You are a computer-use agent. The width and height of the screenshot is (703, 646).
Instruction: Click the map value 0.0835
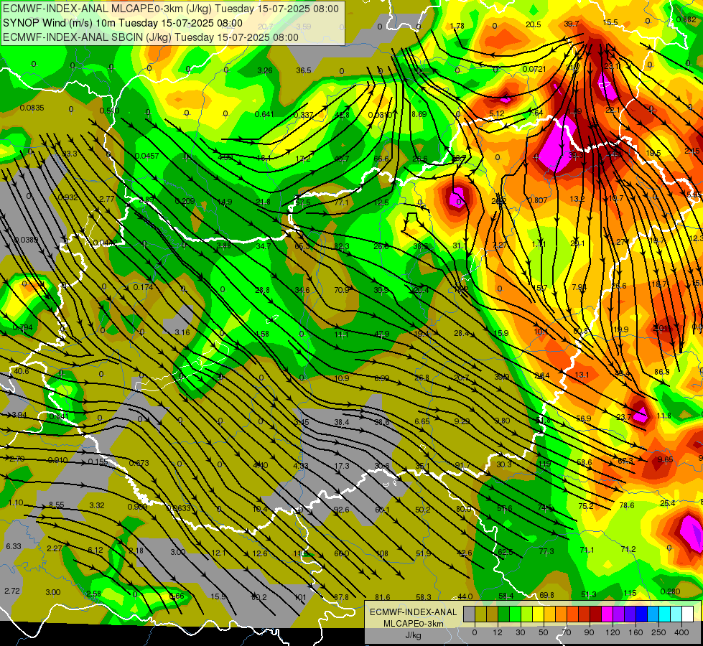[32, 108]
